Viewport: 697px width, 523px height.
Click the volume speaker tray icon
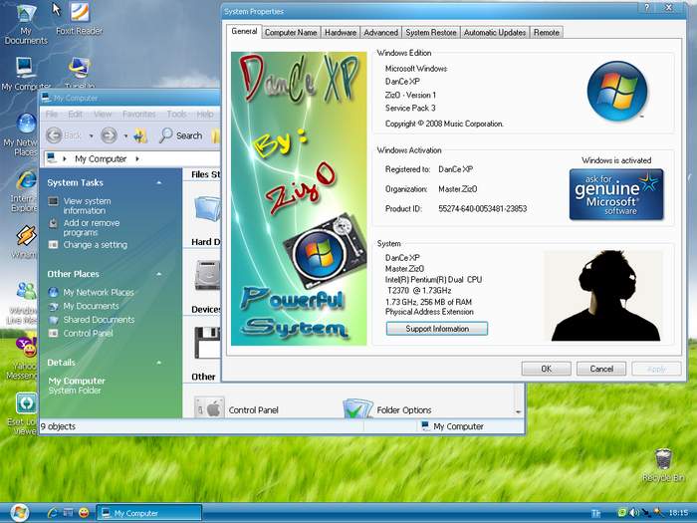point(633,513)
